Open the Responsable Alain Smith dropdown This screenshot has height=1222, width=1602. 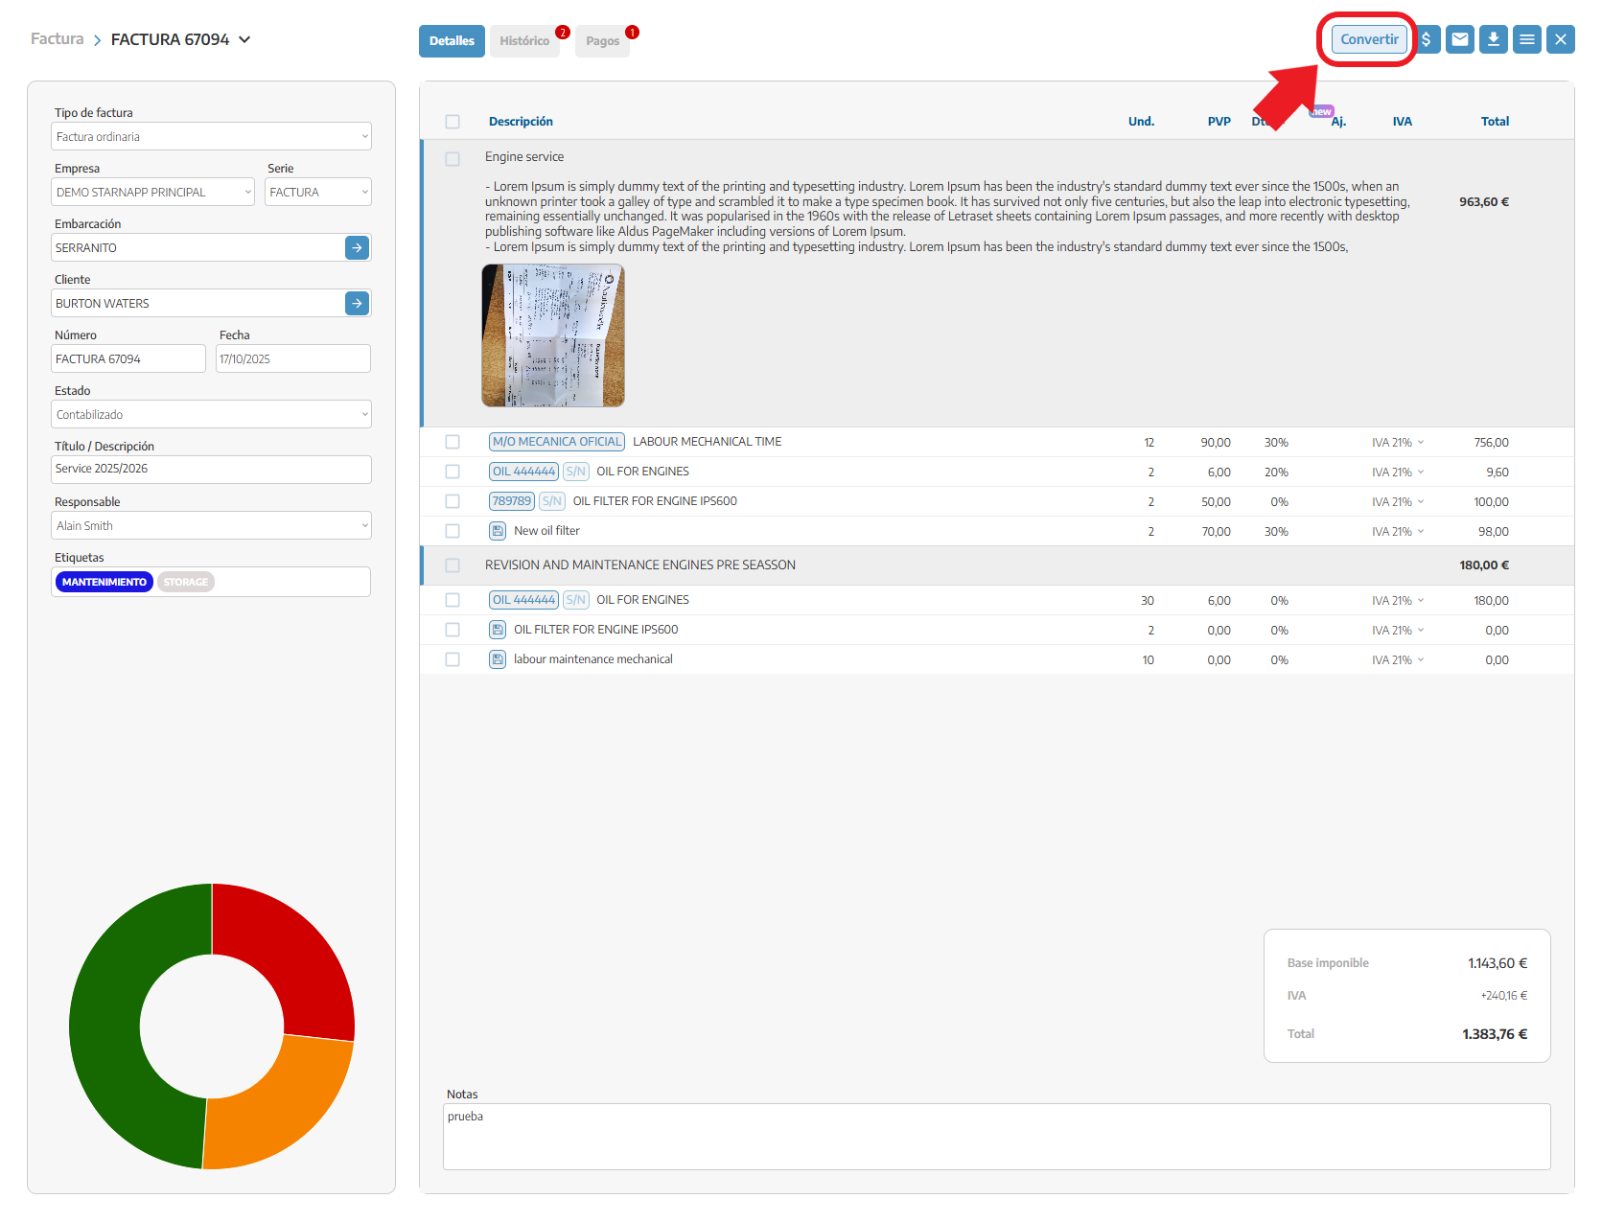211,525
